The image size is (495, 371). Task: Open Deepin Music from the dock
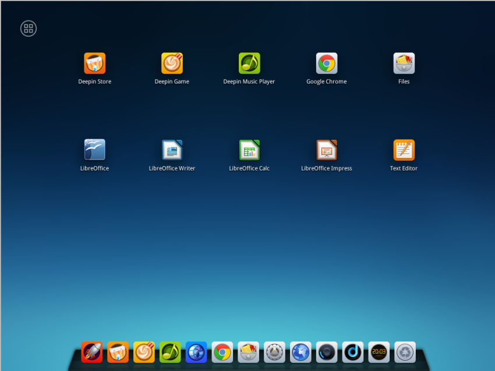click(170, 352)
